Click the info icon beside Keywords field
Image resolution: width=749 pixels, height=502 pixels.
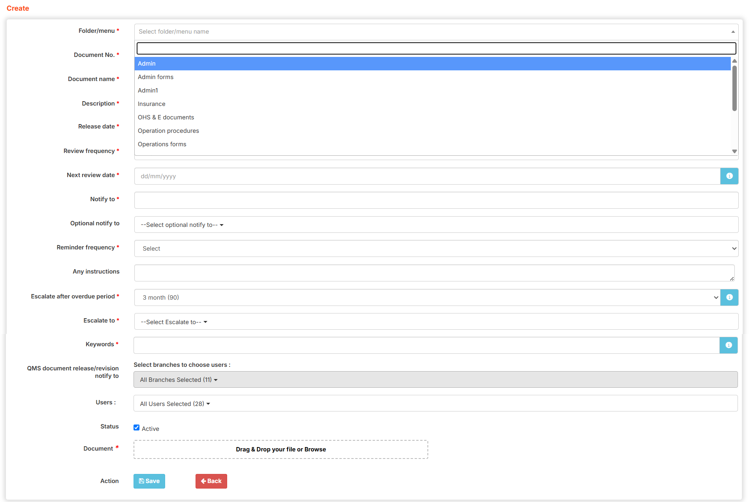728,345
